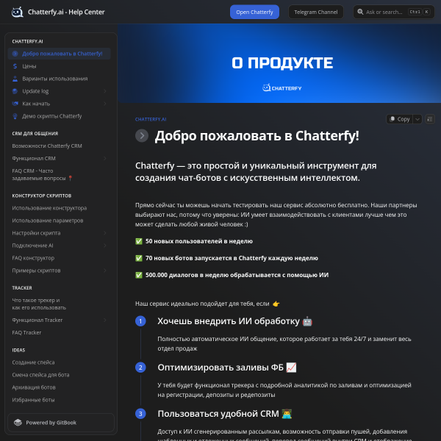Viewport: 441px width, 441px height.
Task: Click the Chatterfy.ai - Help Center title
Action: coord(66,12)
